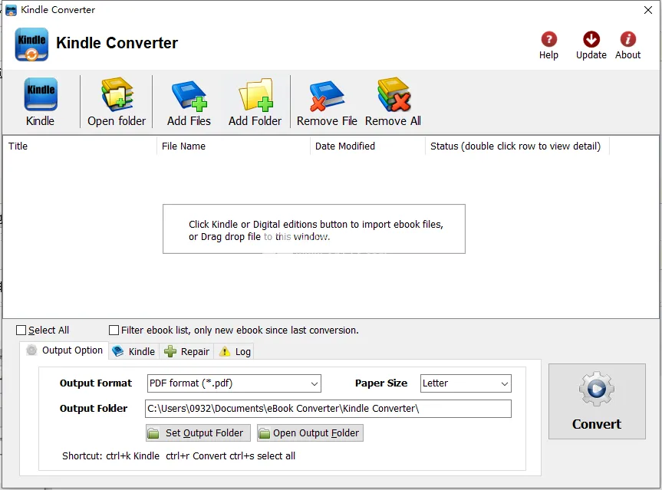
Task: Open folder via the toolbar icon
Action: [117, 94]
